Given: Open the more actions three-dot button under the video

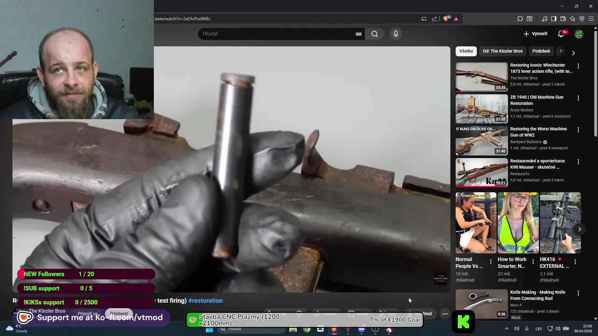Looking at the screenshot, I should tap(445, 314).
